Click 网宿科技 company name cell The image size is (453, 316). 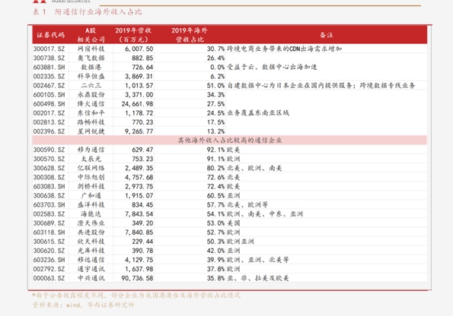(x=91, y=49)
